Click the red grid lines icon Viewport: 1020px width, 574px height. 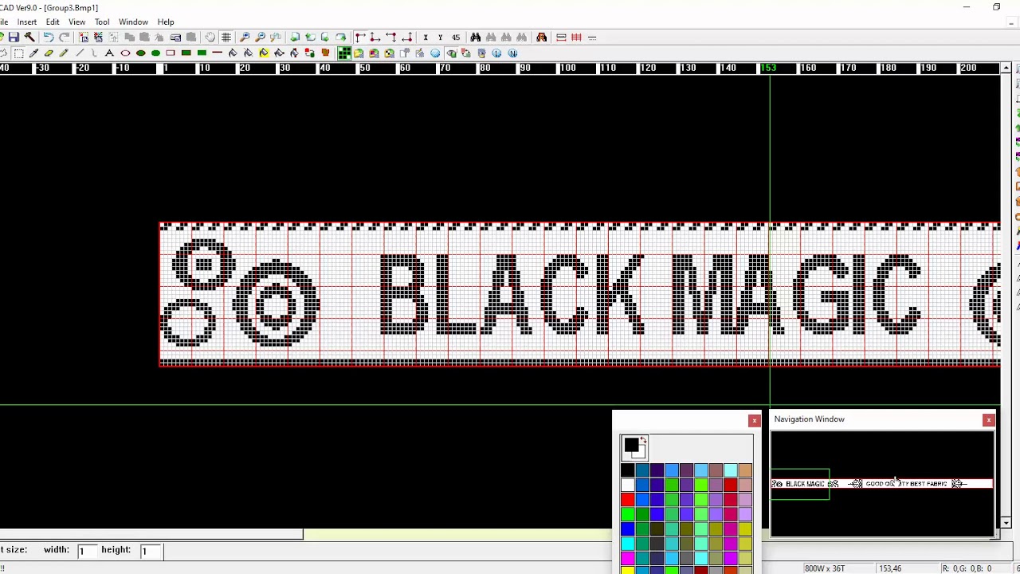pos(576,37)
